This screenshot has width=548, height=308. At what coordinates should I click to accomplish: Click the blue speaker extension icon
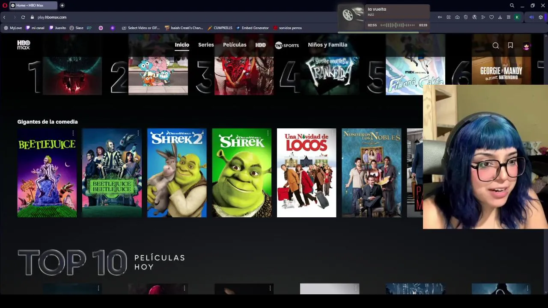(532, 17)
